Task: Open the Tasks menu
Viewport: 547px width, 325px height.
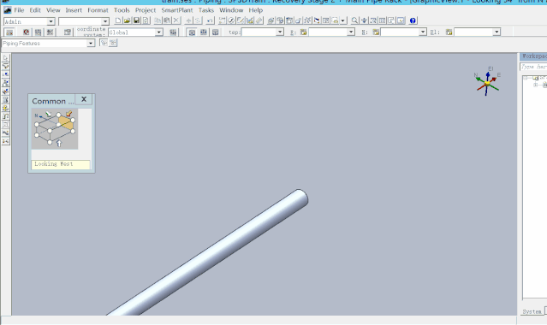Action: (x=205, y=10)
